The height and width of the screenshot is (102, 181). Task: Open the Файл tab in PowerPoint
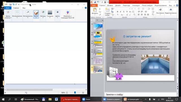[x=94, y=5]
